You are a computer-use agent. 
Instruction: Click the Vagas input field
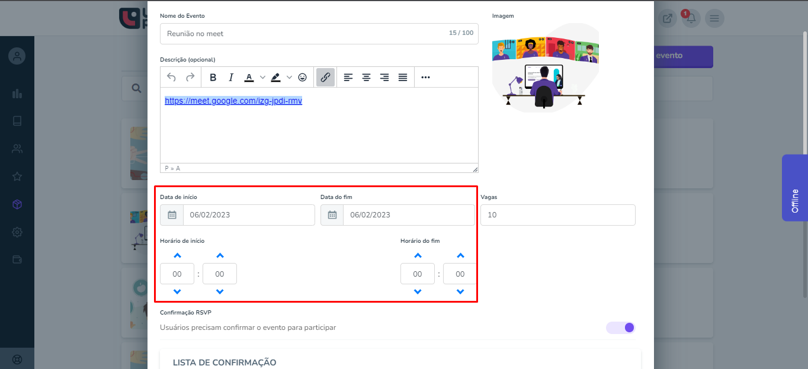pos(558,215)
